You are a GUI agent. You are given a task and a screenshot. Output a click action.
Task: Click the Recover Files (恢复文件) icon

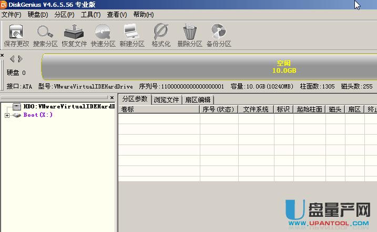point(74,35)
